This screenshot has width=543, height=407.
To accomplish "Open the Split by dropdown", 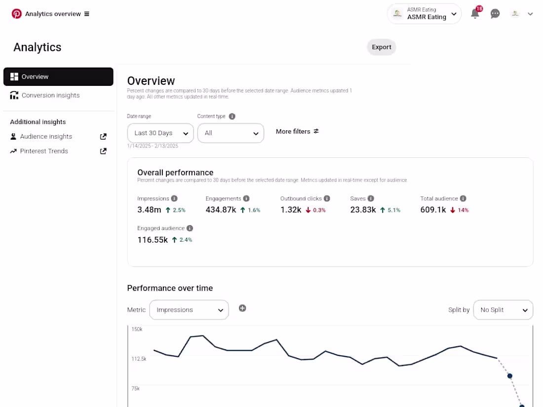I will coord(503,310).
